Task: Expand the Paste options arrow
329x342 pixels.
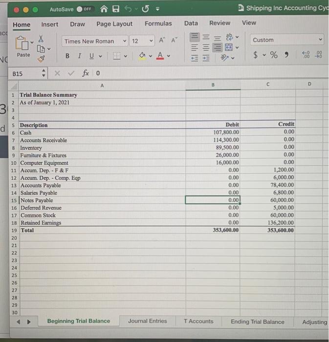Action: (x=32, y=43)
